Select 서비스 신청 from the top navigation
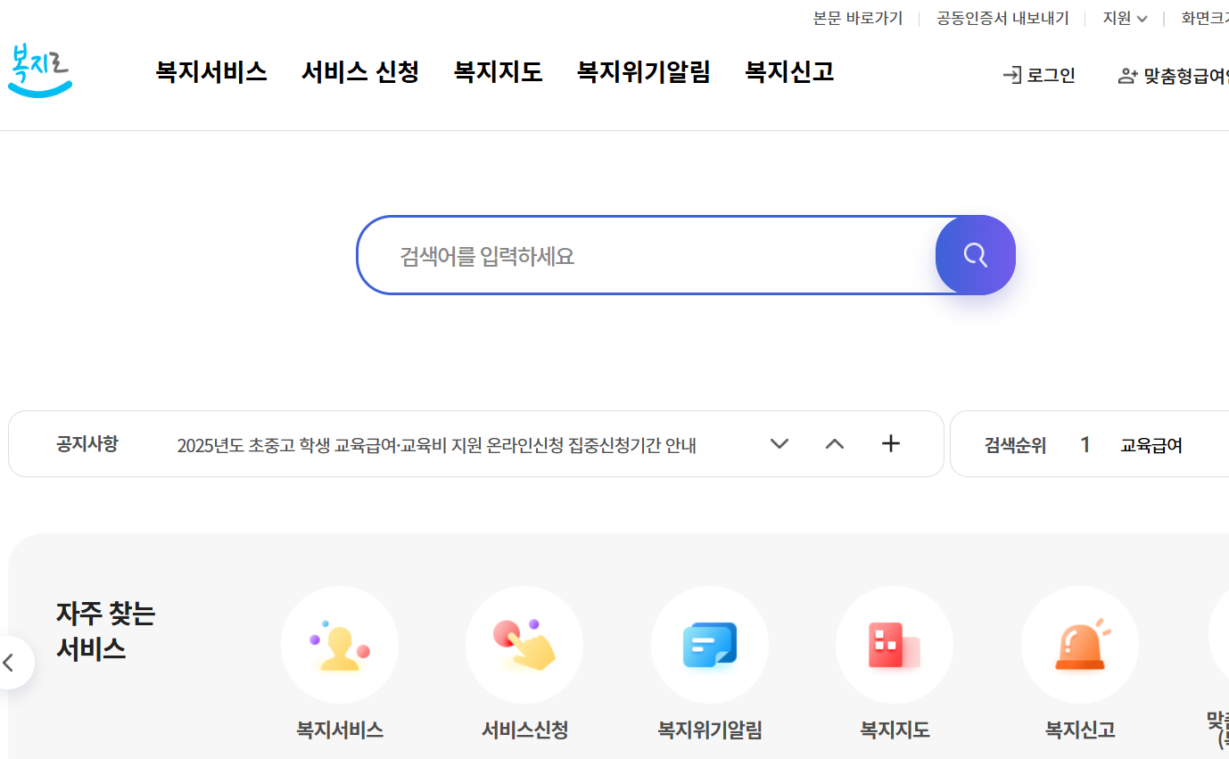 click(359, 72)
